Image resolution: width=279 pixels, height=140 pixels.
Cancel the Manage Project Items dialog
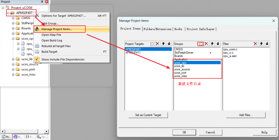click(210, 132)
